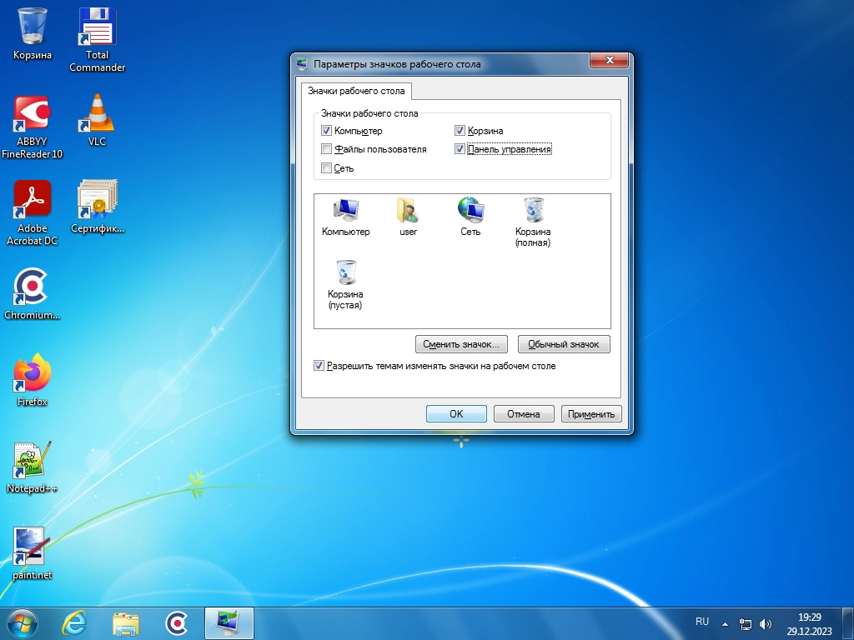Viewport: 854px width, 640px height.
Task: Uncheck the Корзина checkbox
Action: [x=460, y=131]
